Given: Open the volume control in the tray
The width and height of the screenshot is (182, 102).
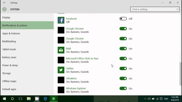Looking at the screenshot, I should [149, 99].
